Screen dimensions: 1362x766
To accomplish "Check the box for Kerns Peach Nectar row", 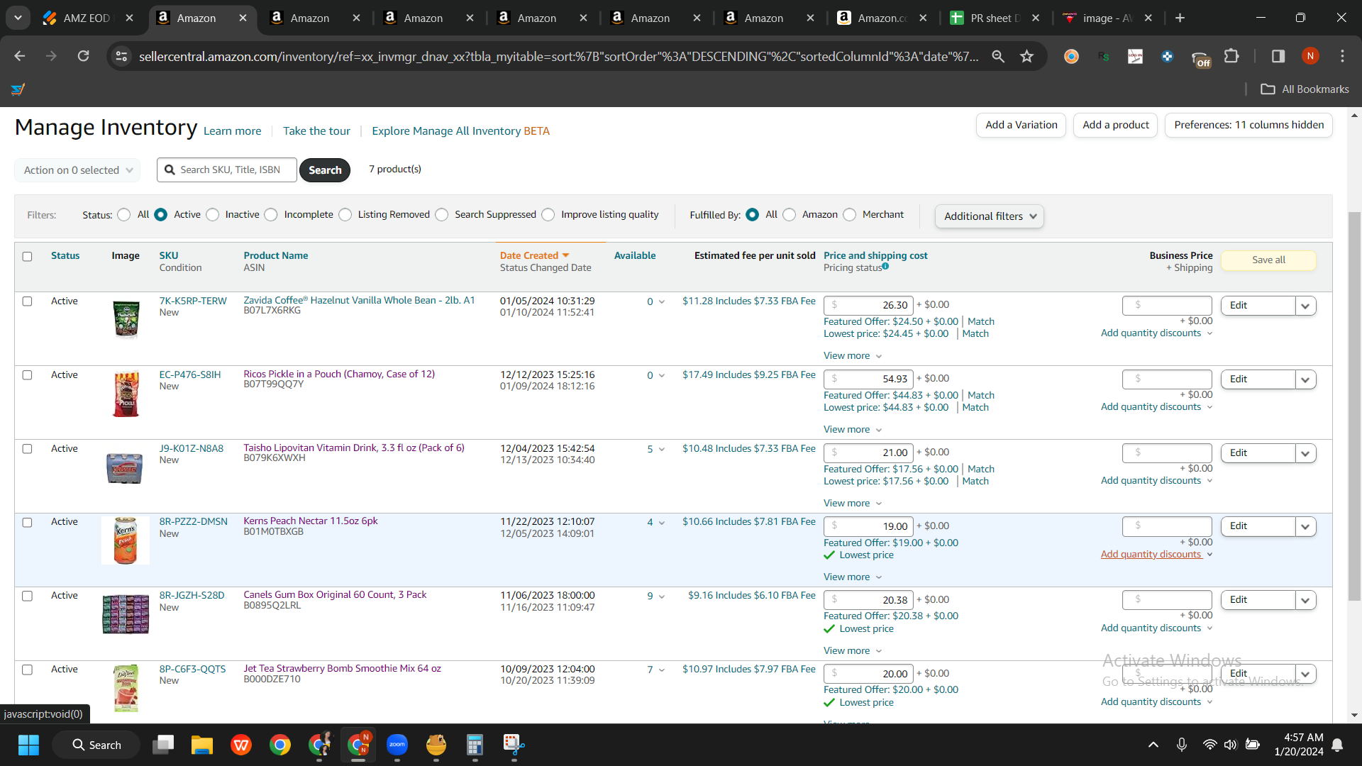I will pos(27,523).
